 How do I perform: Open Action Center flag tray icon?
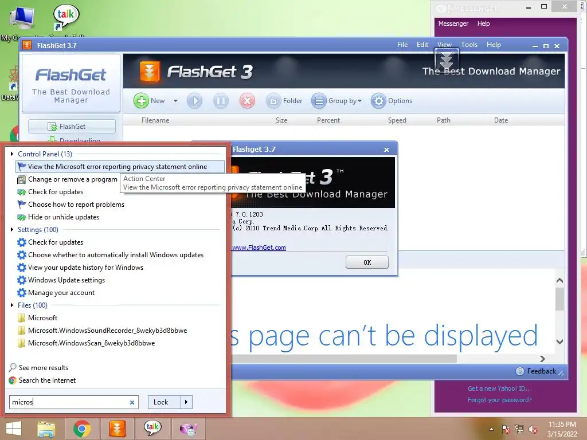506,429
